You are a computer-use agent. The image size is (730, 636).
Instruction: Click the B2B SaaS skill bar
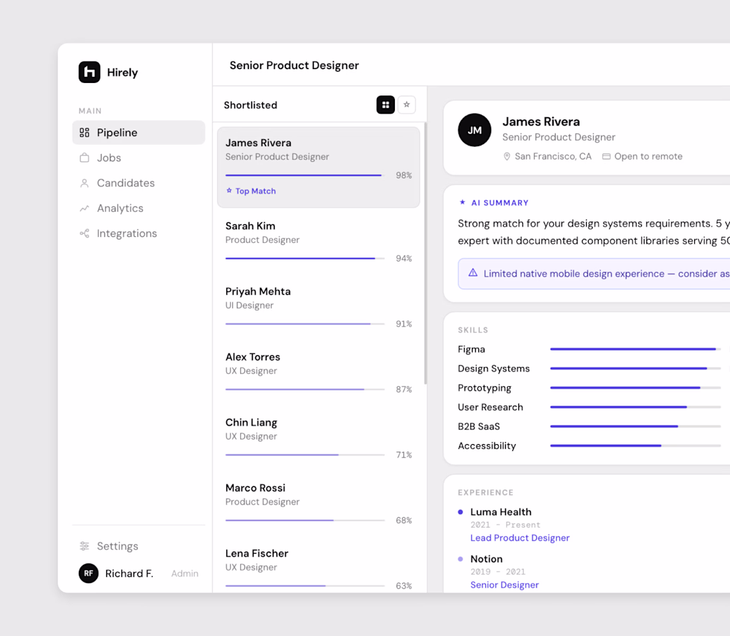click(636, 426)
